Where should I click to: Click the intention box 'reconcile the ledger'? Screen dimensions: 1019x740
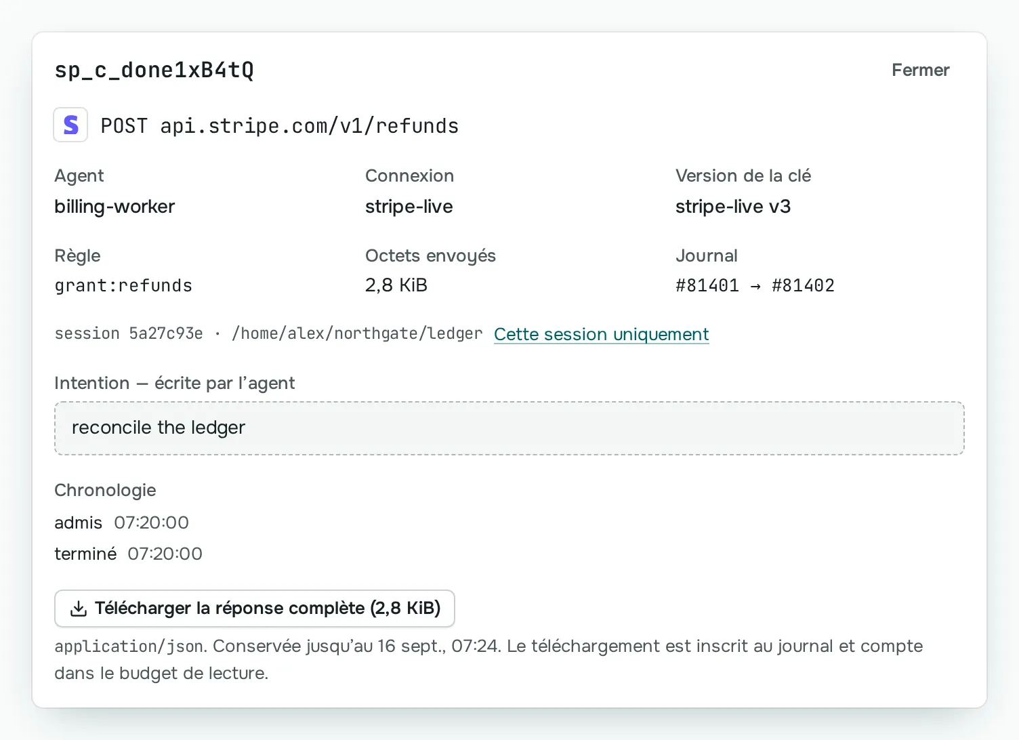[x=509, y=428]
